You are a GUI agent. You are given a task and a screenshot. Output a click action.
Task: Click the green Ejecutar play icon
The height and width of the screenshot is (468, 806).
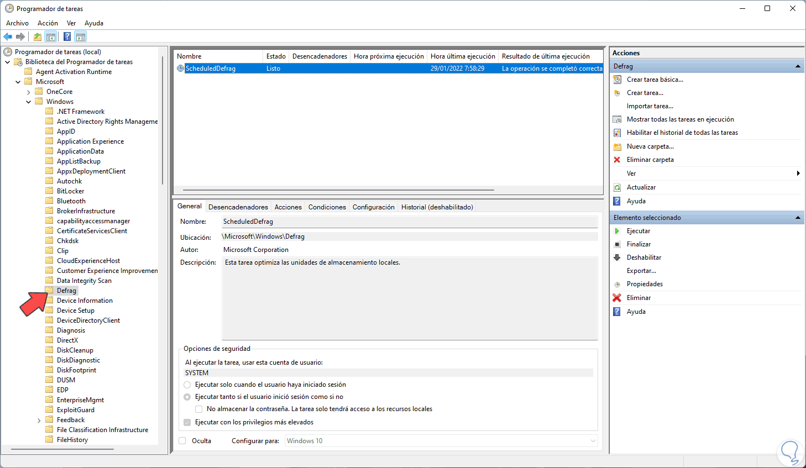click(617, 231)
